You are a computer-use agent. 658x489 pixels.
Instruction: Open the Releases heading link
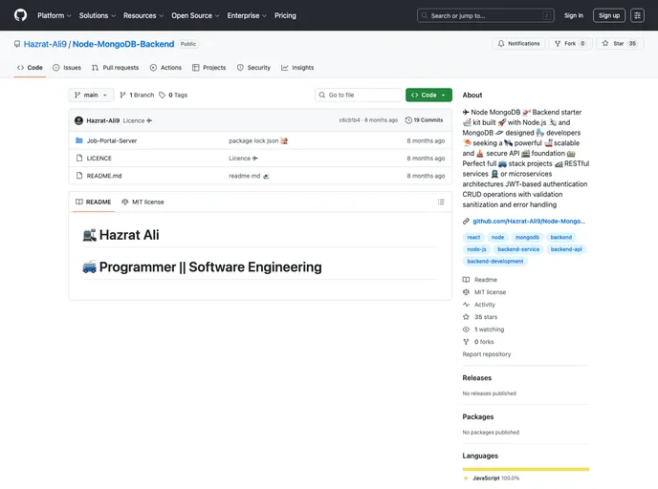point(476,378)
